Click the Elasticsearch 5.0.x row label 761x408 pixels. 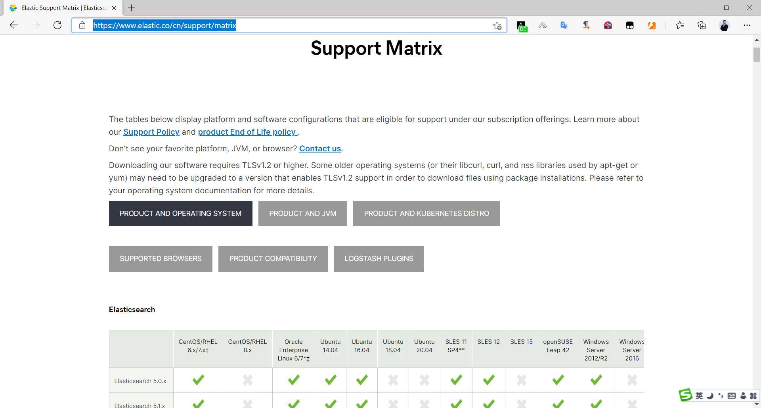click(x=140, y=381)
